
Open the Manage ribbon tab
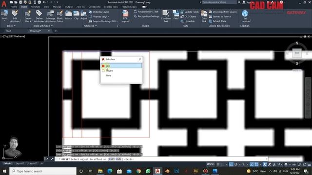click(57, 7)
